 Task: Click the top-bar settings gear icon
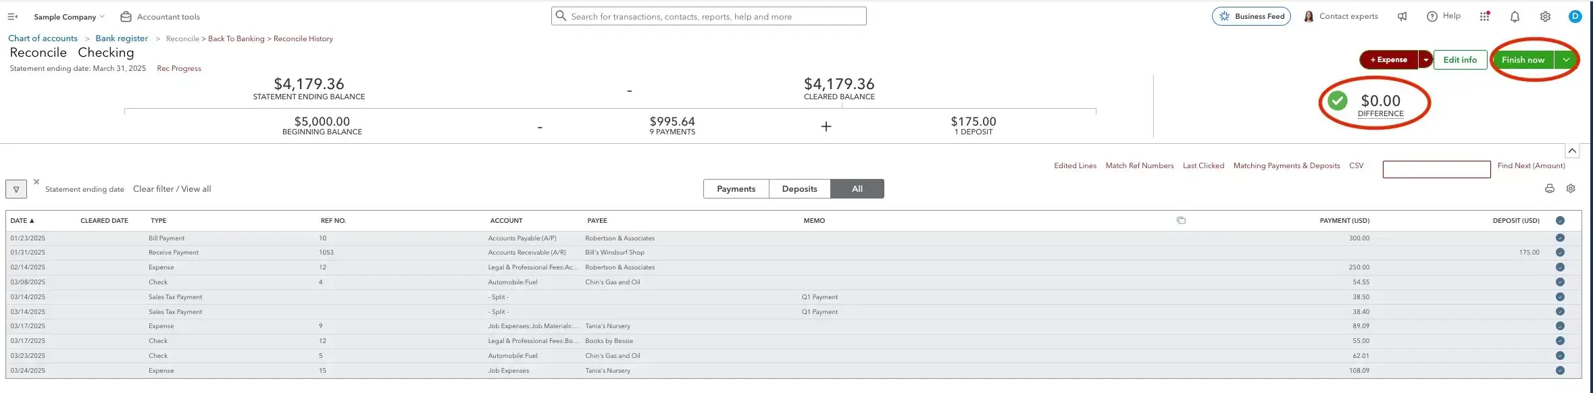(1545, 17)
